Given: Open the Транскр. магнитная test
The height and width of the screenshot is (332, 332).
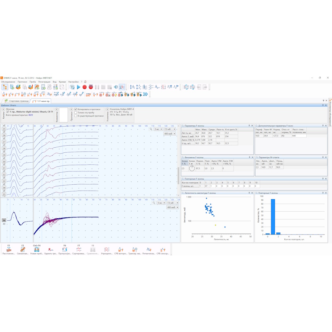Looking at the screenshot, I should coord(134,249).
